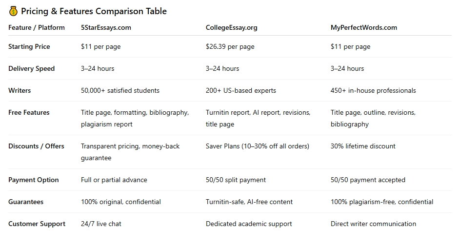Click the 50/50 split payment cell
The width and height of the screenshot is (459, 249).
(236, 180)
